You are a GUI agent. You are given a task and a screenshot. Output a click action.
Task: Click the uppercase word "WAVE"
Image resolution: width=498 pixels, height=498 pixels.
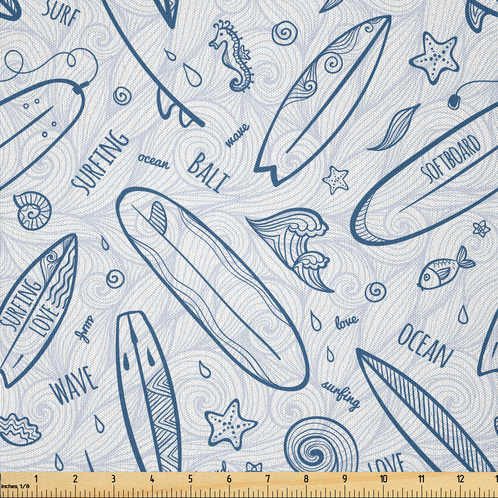click(73, 386)
